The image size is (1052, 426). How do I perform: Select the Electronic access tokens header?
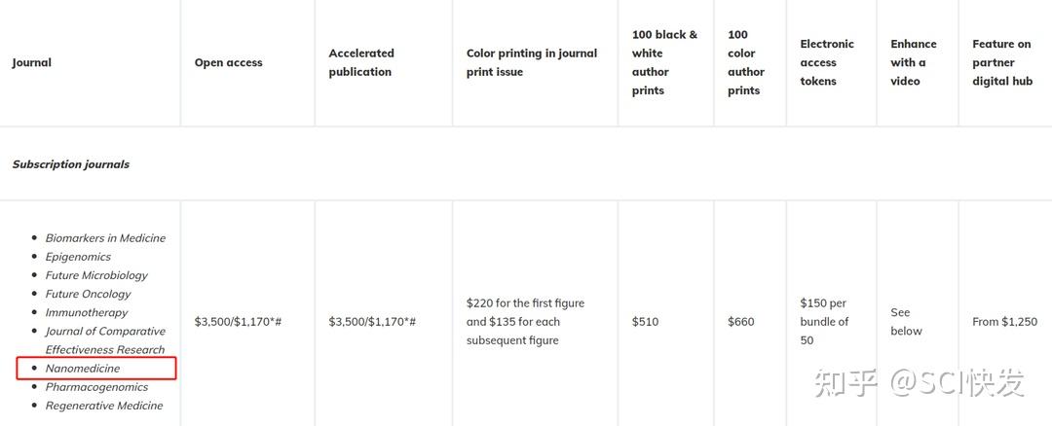tap(827, 62)
